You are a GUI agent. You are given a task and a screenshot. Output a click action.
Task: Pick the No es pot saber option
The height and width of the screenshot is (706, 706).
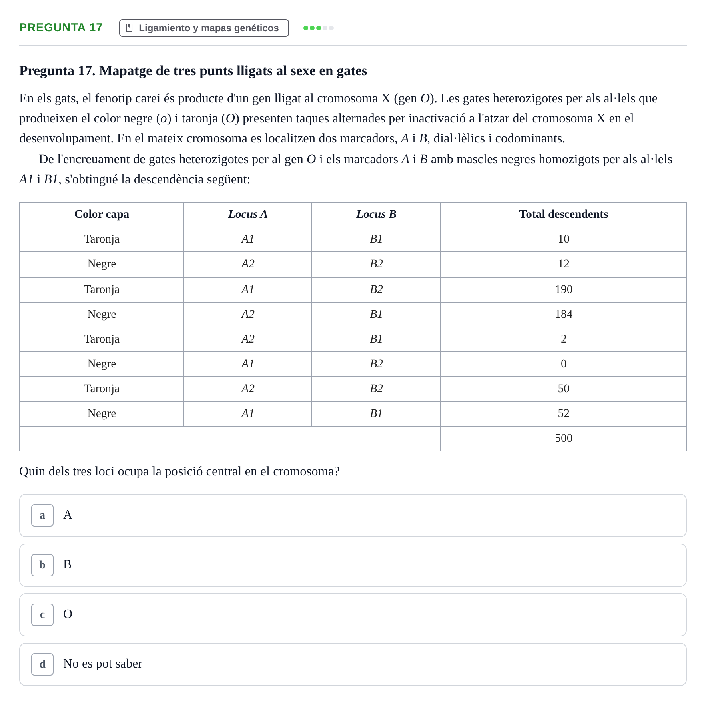point(353,664)
